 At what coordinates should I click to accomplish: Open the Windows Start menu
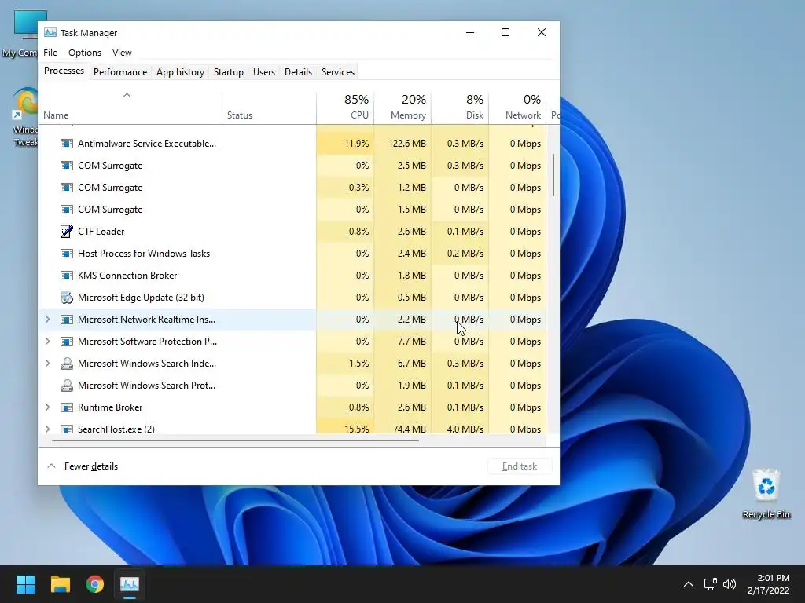(25, 584)
